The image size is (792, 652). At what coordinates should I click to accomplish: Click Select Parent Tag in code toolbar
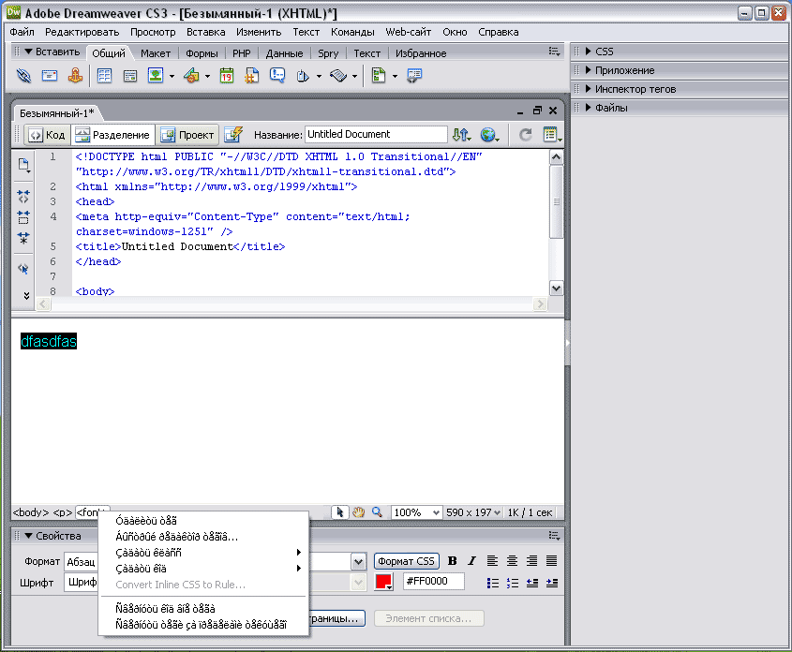coord(23,269)
